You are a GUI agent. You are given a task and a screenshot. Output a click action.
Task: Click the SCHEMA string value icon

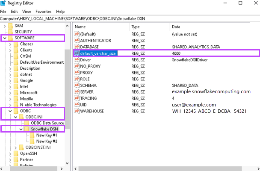77,85
